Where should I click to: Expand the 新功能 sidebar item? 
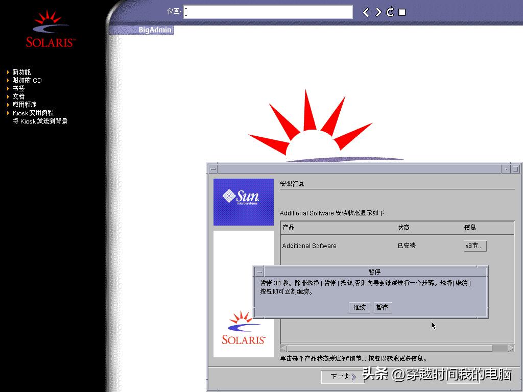[x=21, y=72]
